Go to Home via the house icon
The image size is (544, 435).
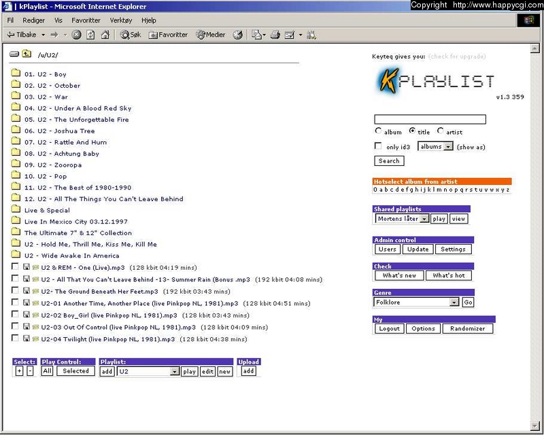point(105,35)
